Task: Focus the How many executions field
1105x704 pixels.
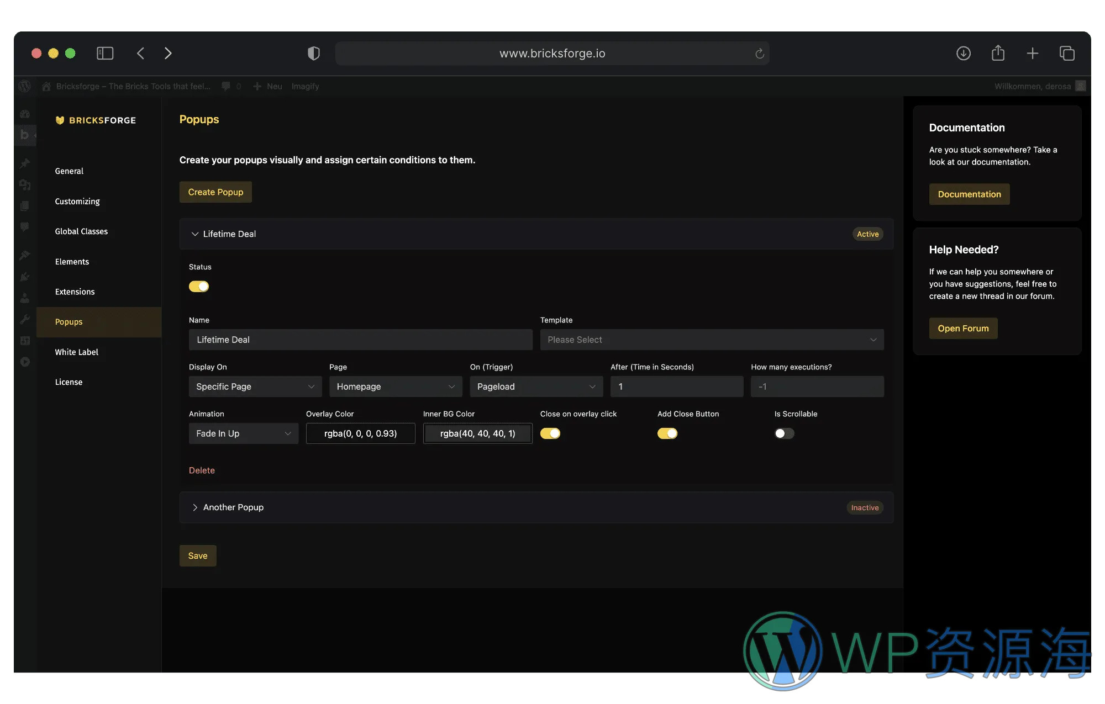Action: tap(817, 387)
